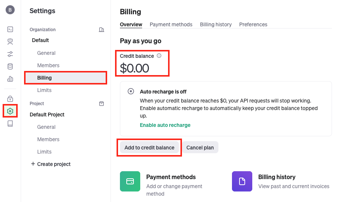The image size is (341, 202).
Task: Click the info icon beside Credit balance
Action: pos(159,56)
